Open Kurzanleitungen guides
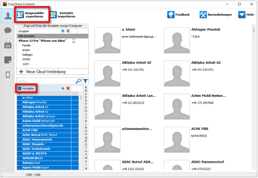 coord(215,15)
